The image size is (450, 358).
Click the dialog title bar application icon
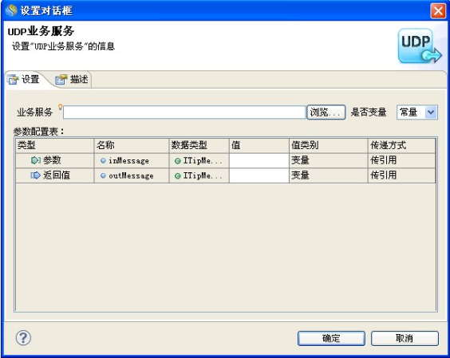point(11,10)
